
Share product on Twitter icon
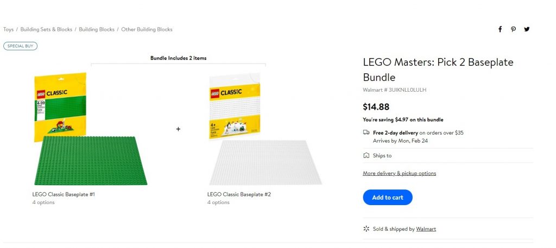tap(527, 29)
